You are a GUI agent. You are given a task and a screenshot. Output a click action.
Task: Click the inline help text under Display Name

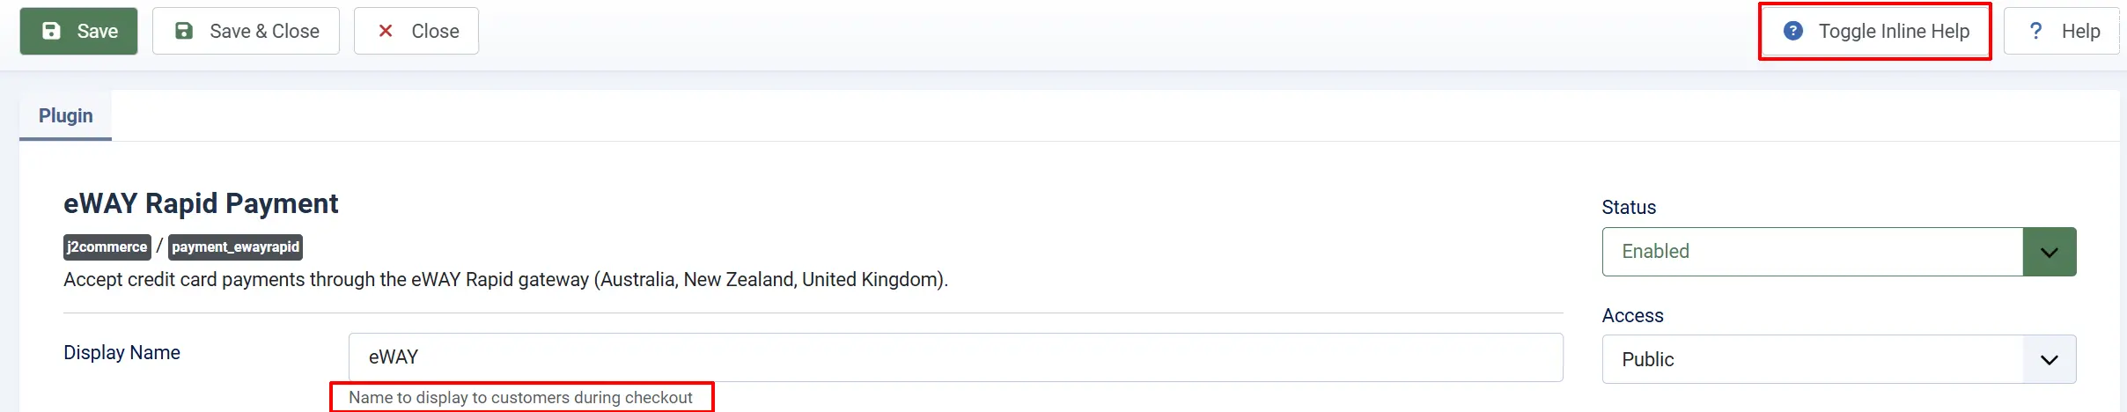pos(520,398)
